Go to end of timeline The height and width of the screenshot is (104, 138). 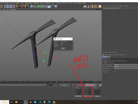coord(73,85)
